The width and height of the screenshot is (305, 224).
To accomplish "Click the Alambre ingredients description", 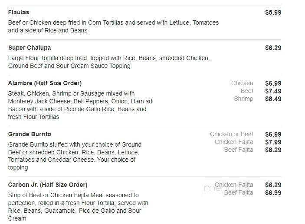I will pos(80,105).
